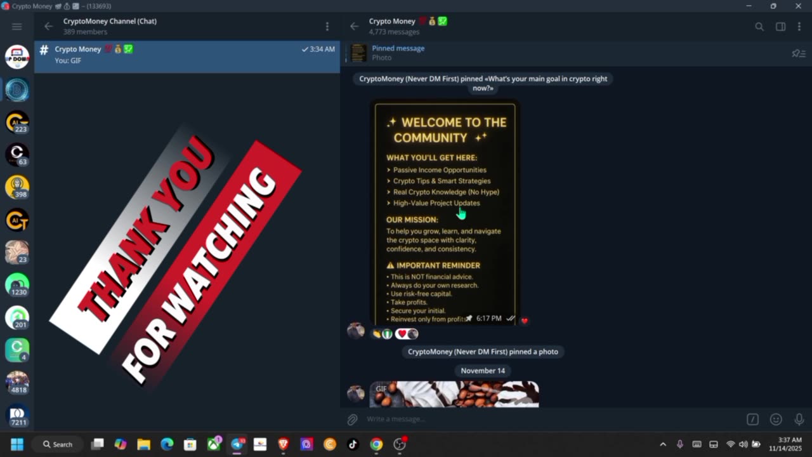Open sender avatar beside welcome post
Image resolution: width=812 pixels, height=457 pixels.
[356, 331]
